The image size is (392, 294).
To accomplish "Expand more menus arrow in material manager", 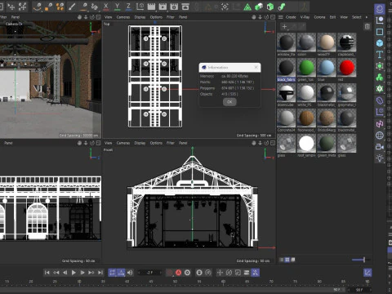I will 367,17.
